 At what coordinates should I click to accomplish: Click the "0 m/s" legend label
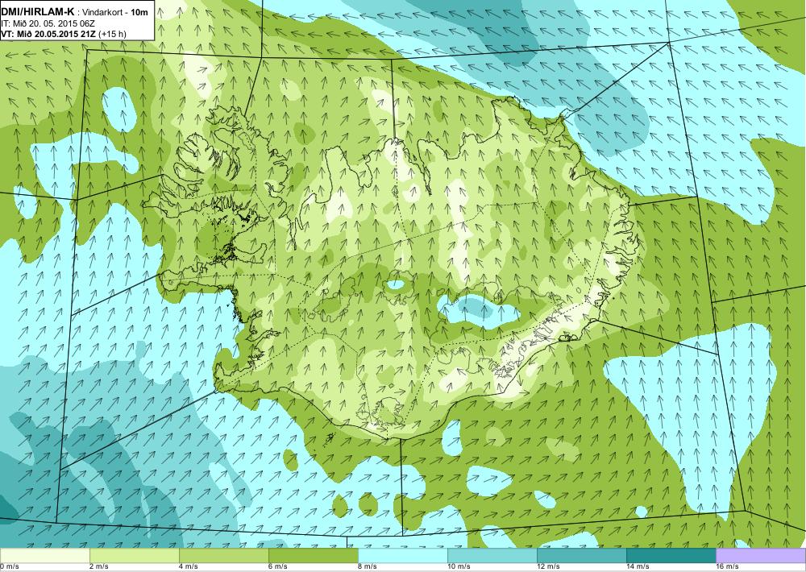(10, 567)
